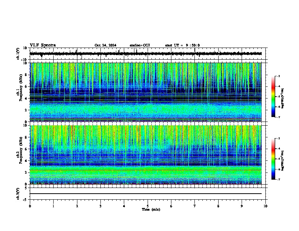299x231 pixels.
Task: Click the '-7' value on ch.2 color bar
Action: point(279,179)
